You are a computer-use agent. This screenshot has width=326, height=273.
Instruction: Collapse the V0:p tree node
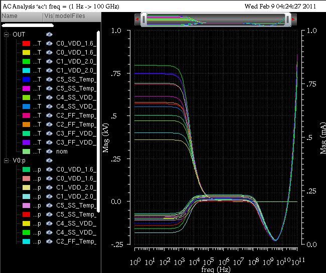click(6, 160)
